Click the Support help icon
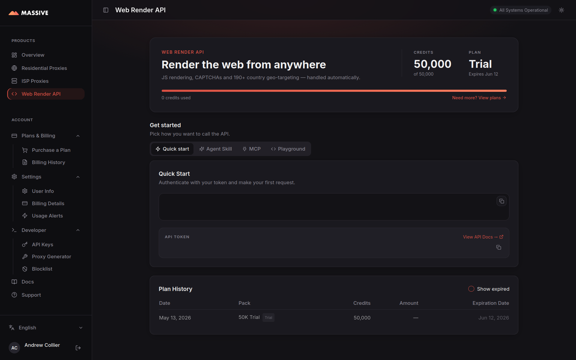The width and height of the screenshot is (576, 360). pyautogui.click(x=14, y=295)
